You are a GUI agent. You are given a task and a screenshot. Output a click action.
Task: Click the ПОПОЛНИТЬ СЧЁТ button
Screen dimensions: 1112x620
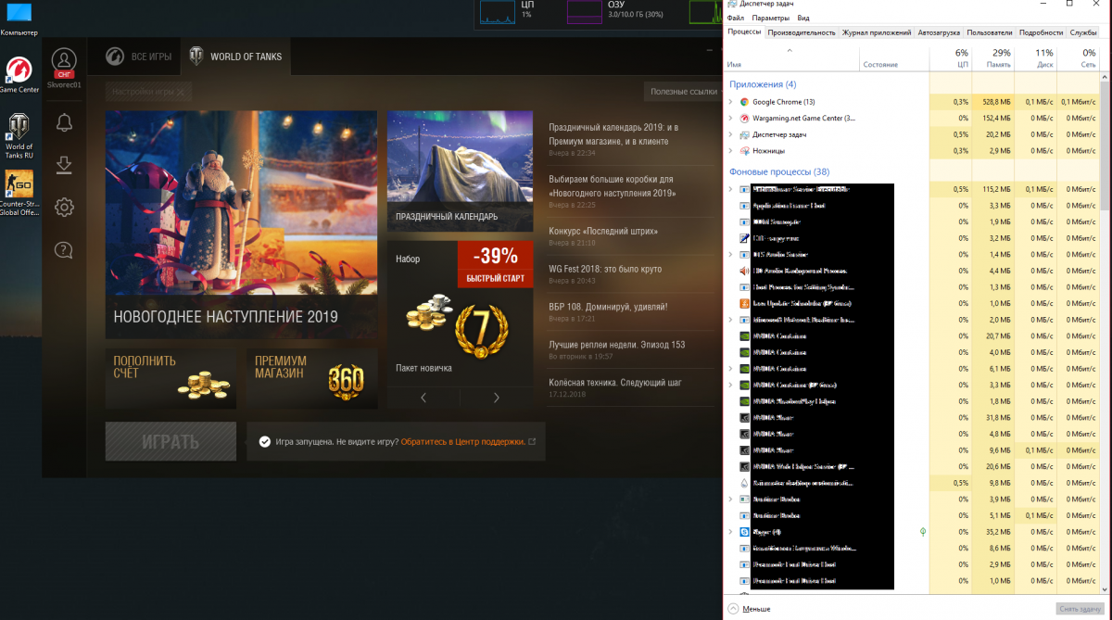pyautogui.click(x=171, y=379)
